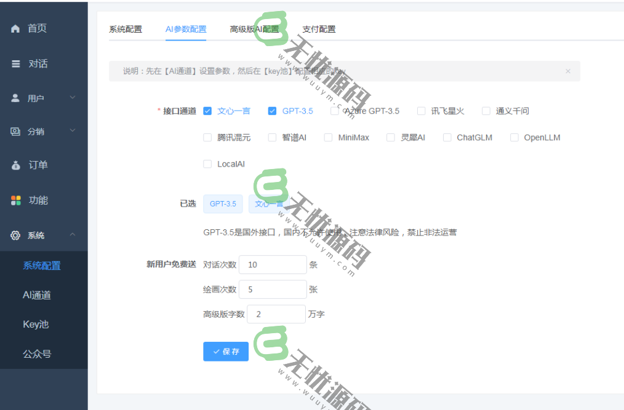Enable the 讯飞星火 channel checkbox
The image size is (624, 410).
point(422,111)
